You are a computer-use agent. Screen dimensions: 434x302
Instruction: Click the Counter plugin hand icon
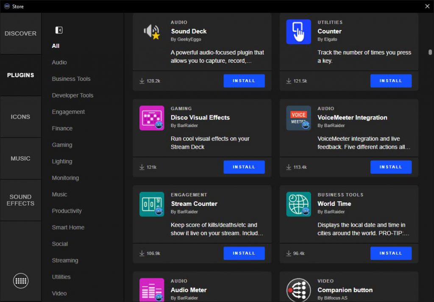tap(298, 32)
